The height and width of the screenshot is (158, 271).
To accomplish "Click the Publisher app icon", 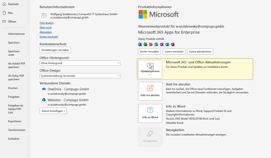I will click(x=167, y=44).
